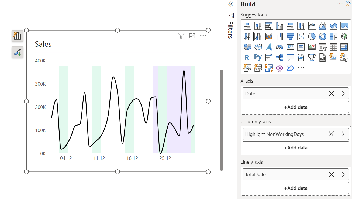The width and height of the screenshot is (352, 199).
Task: Click +Add data under X-axis
Action: 296,107
